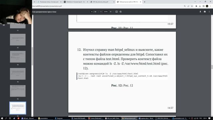Rotate the PDF document counterclockwise

[120, 12]
